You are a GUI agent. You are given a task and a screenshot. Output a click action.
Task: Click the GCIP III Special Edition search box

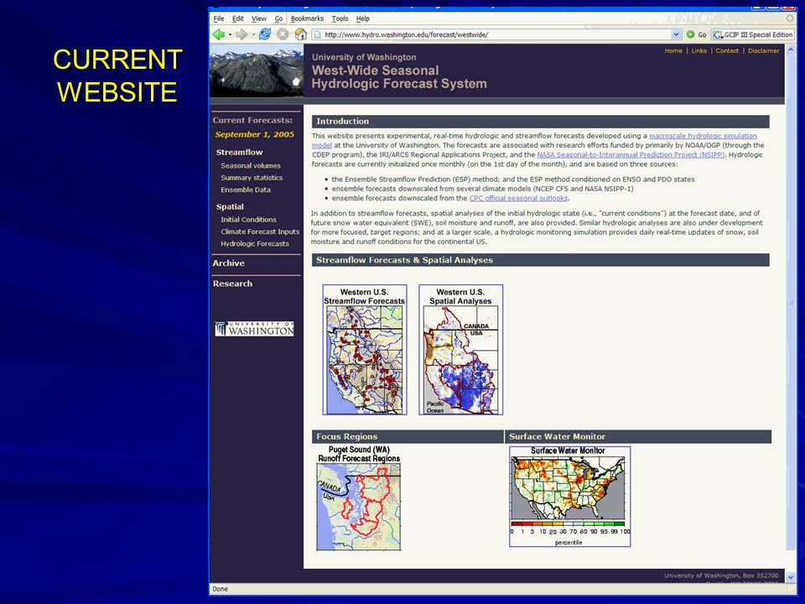pyautogui.click(x=752, y=34)
